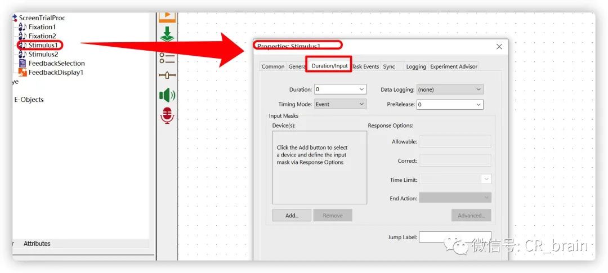Select the Slider object toolbox icon
The image size is (608, 273).
167,75
